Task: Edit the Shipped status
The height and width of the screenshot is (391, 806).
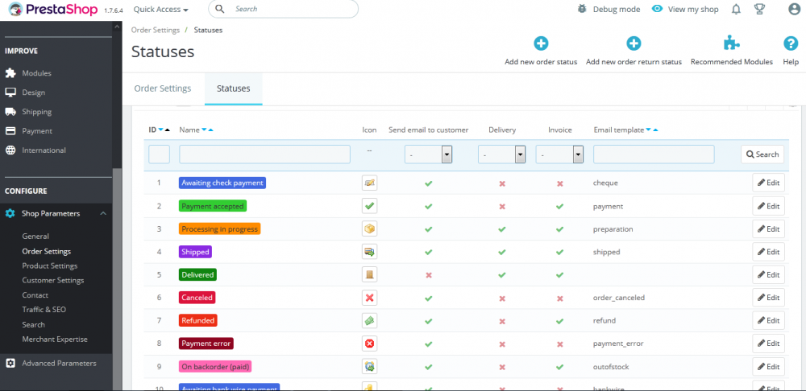Action: tap(768, 252)
